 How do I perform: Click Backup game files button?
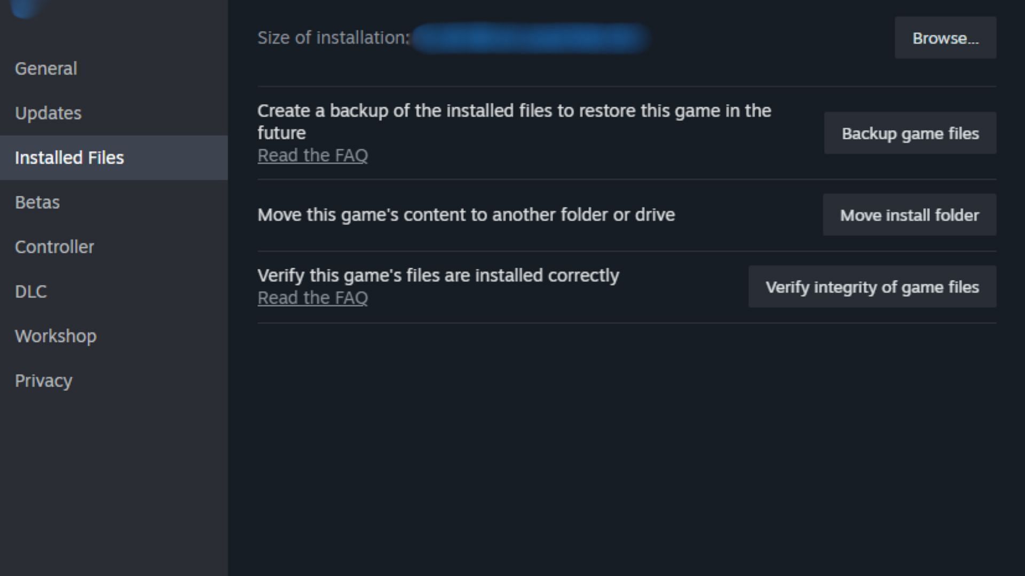pos(910,134)
